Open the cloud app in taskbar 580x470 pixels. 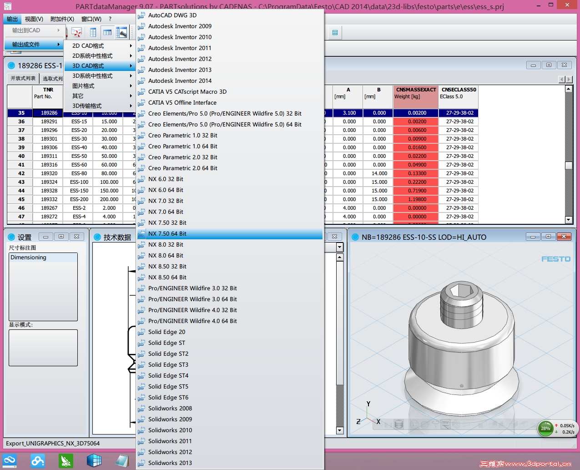[x=10, y=461]
